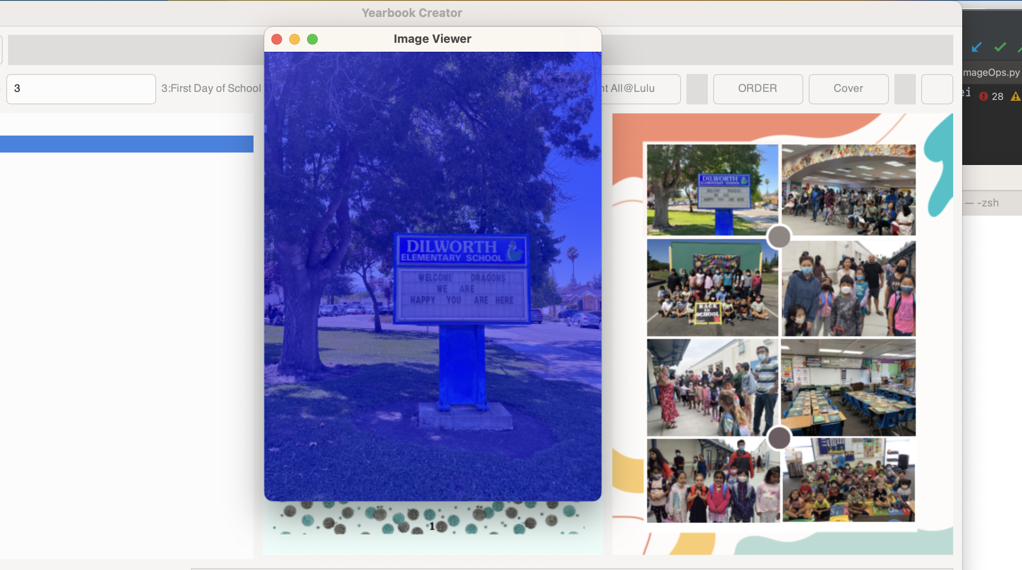Click the upper gray circle between photos
Screen dimensions: 1022x570
779,236
